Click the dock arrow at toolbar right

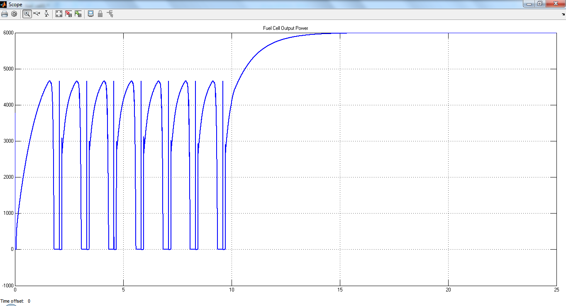coord(562,14)
